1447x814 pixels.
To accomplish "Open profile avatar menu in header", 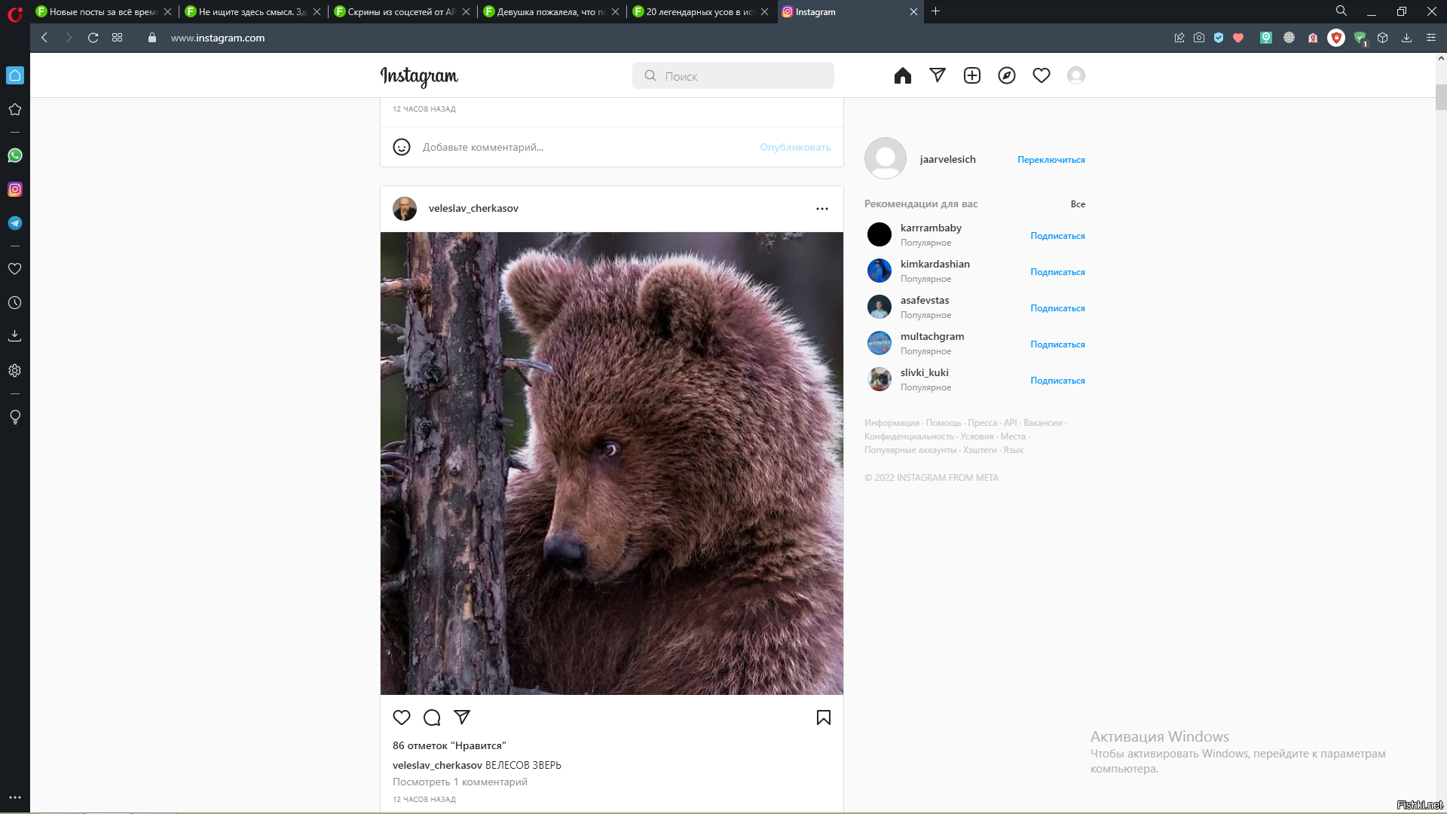I will tap(1075, 75).
